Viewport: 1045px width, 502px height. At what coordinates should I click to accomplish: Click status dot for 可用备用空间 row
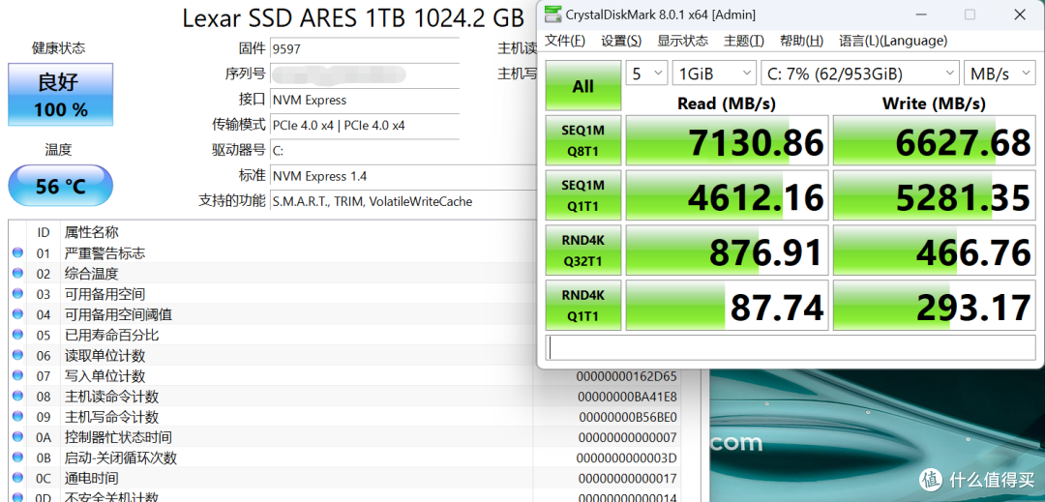tap(17, 294)
